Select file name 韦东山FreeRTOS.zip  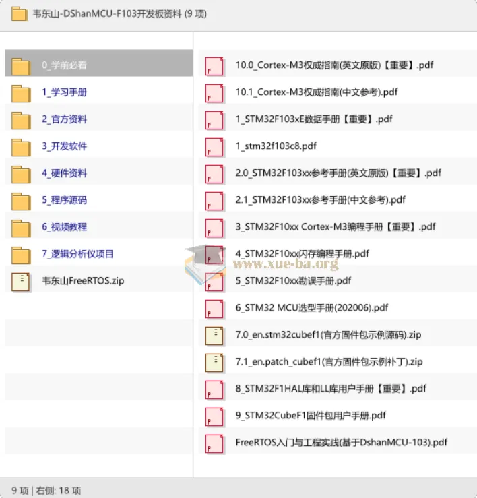click(83, 281)
